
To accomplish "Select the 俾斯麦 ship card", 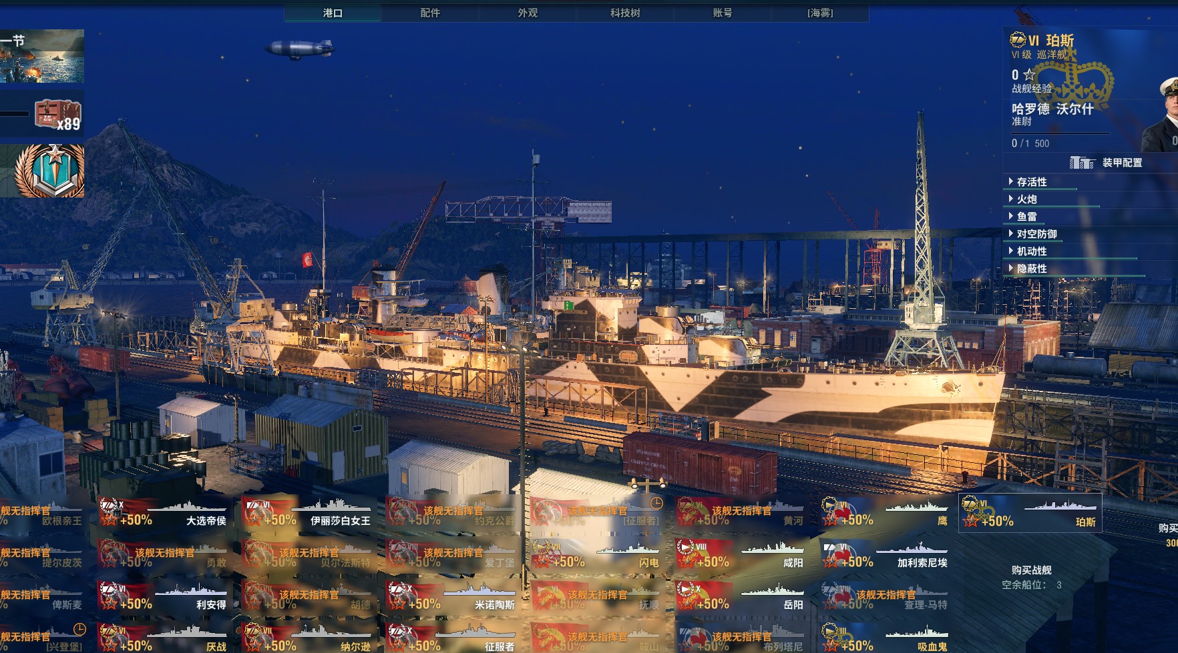I will 42,596.
